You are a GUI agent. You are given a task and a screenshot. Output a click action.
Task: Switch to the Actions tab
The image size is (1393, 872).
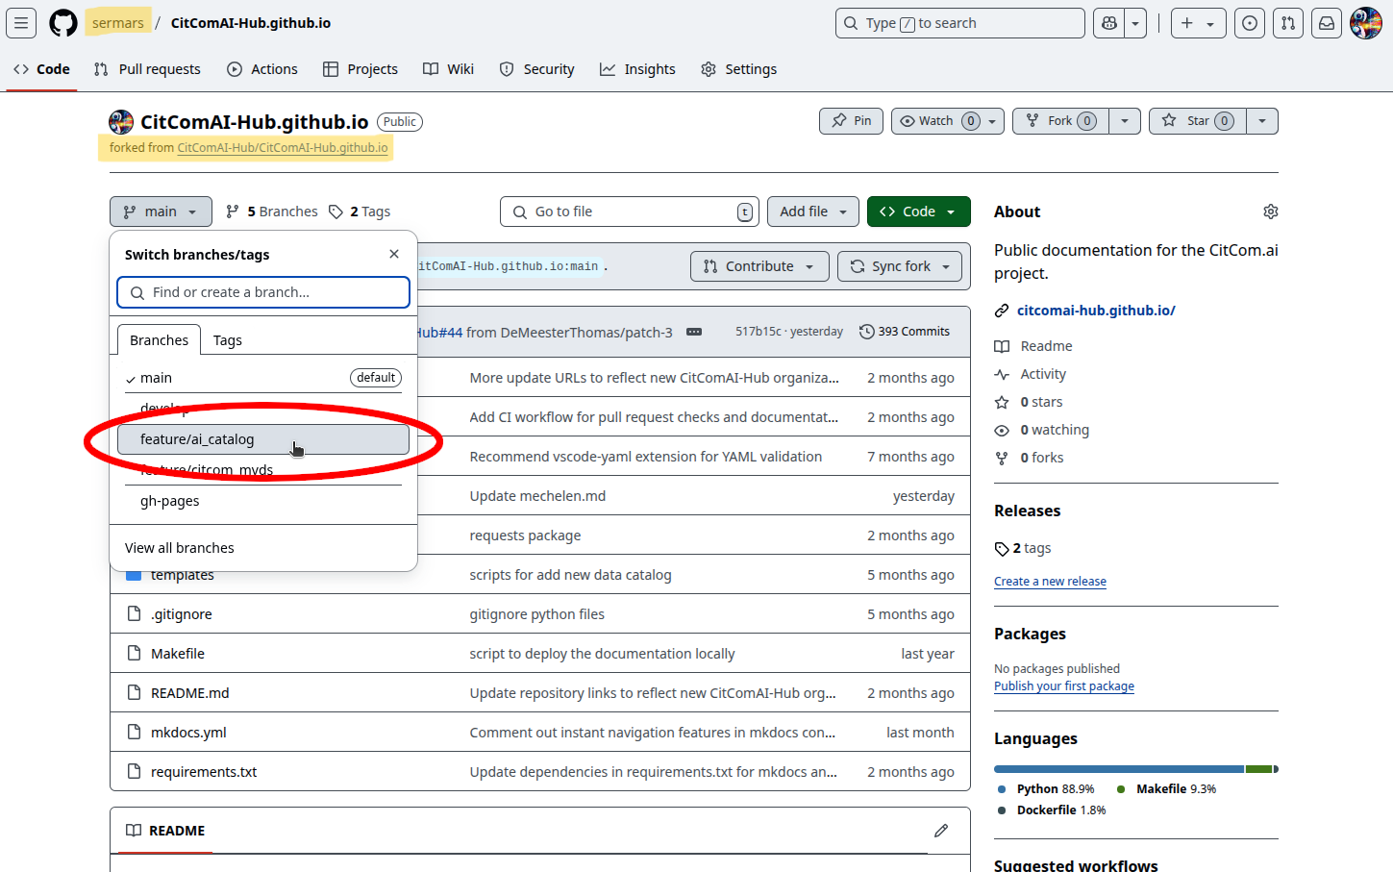pyautogui.click(x=262, y=69)
